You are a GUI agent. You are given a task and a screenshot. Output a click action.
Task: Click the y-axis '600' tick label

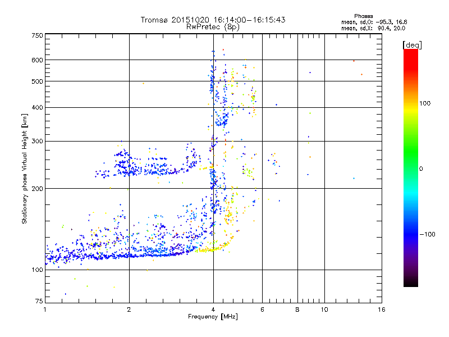pos(37,60)
